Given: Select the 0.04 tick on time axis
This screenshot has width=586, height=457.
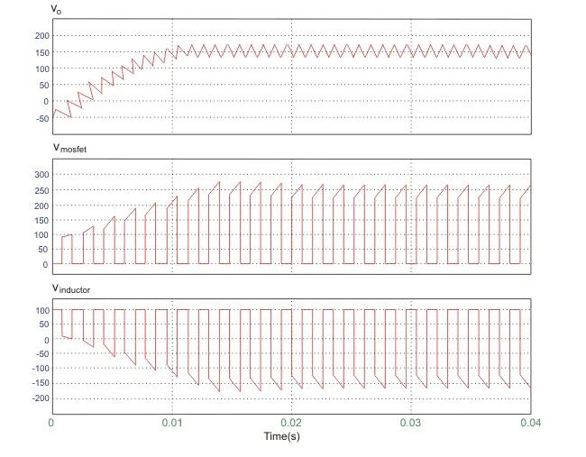Looking at the screenshot, I should [x=530, y=422].
